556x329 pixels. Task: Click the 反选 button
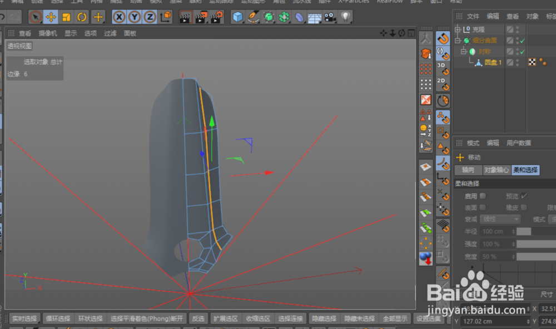(198, 319)
